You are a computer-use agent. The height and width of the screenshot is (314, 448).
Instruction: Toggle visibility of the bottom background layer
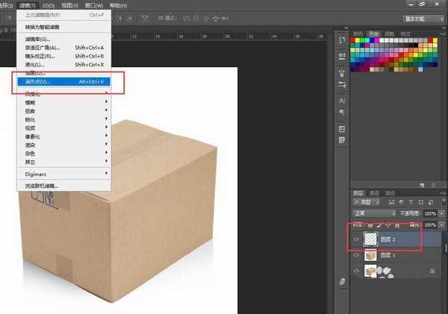(x=355, y=271)
